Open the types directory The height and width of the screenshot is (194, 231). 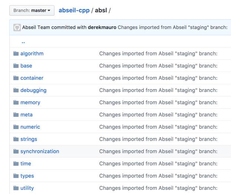point(27,176)
